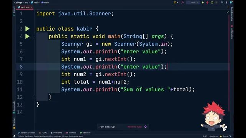Viewport: 246px width, 138px height.
Task: Click line number 1 in the gutter
Action: [x=21, y=14]
